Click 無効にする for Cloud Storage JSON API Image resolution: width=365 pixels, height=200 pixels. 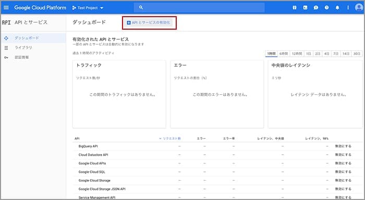[343, 189]
